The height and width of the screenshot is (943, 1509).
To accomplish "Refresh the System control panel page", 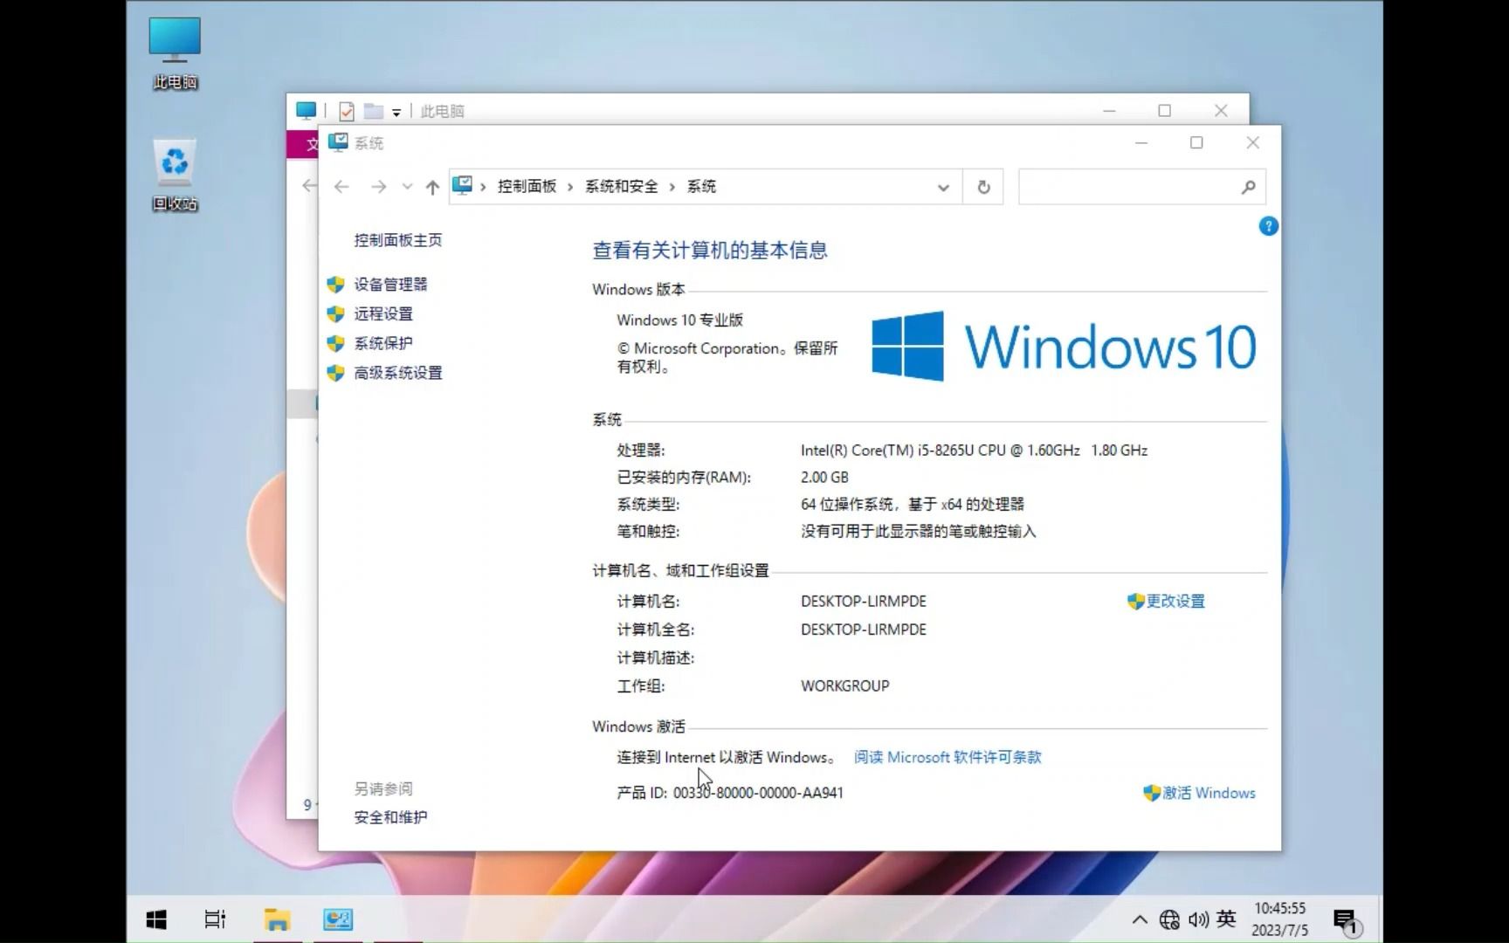I will [983, 187].
